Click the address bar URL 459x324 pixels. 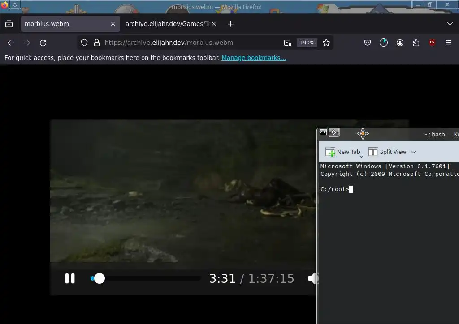[x=169, y=43]
